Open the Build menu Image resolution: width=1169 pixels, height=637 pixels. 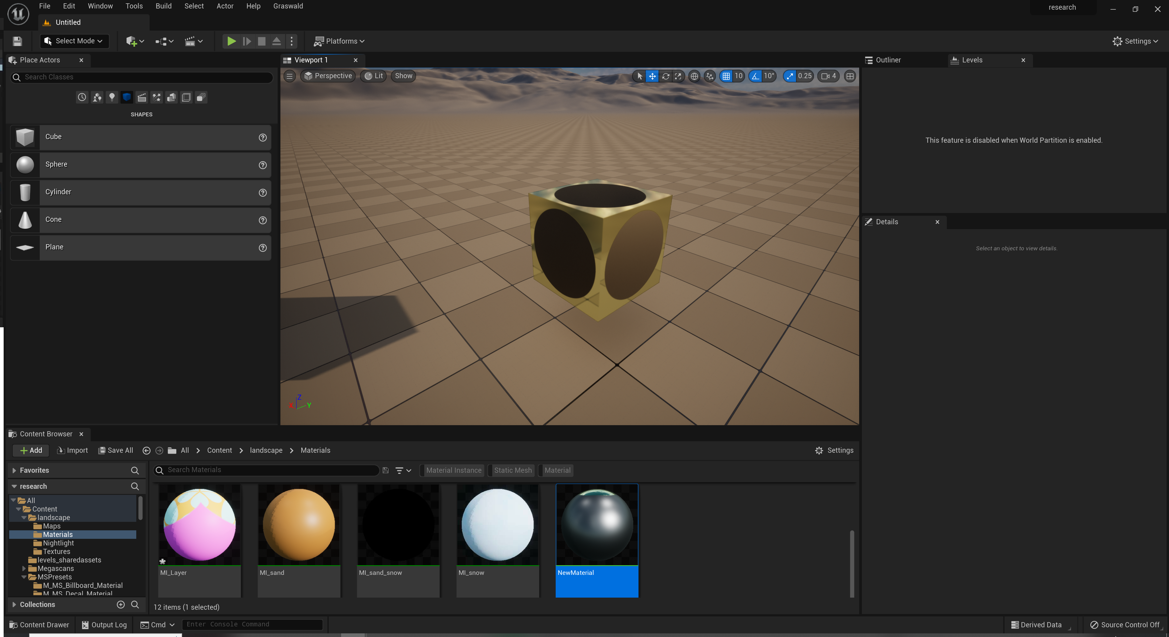163,6
